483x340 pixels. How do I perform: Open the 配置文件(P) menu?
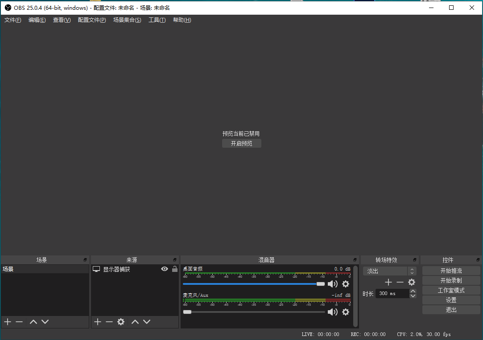92,20
